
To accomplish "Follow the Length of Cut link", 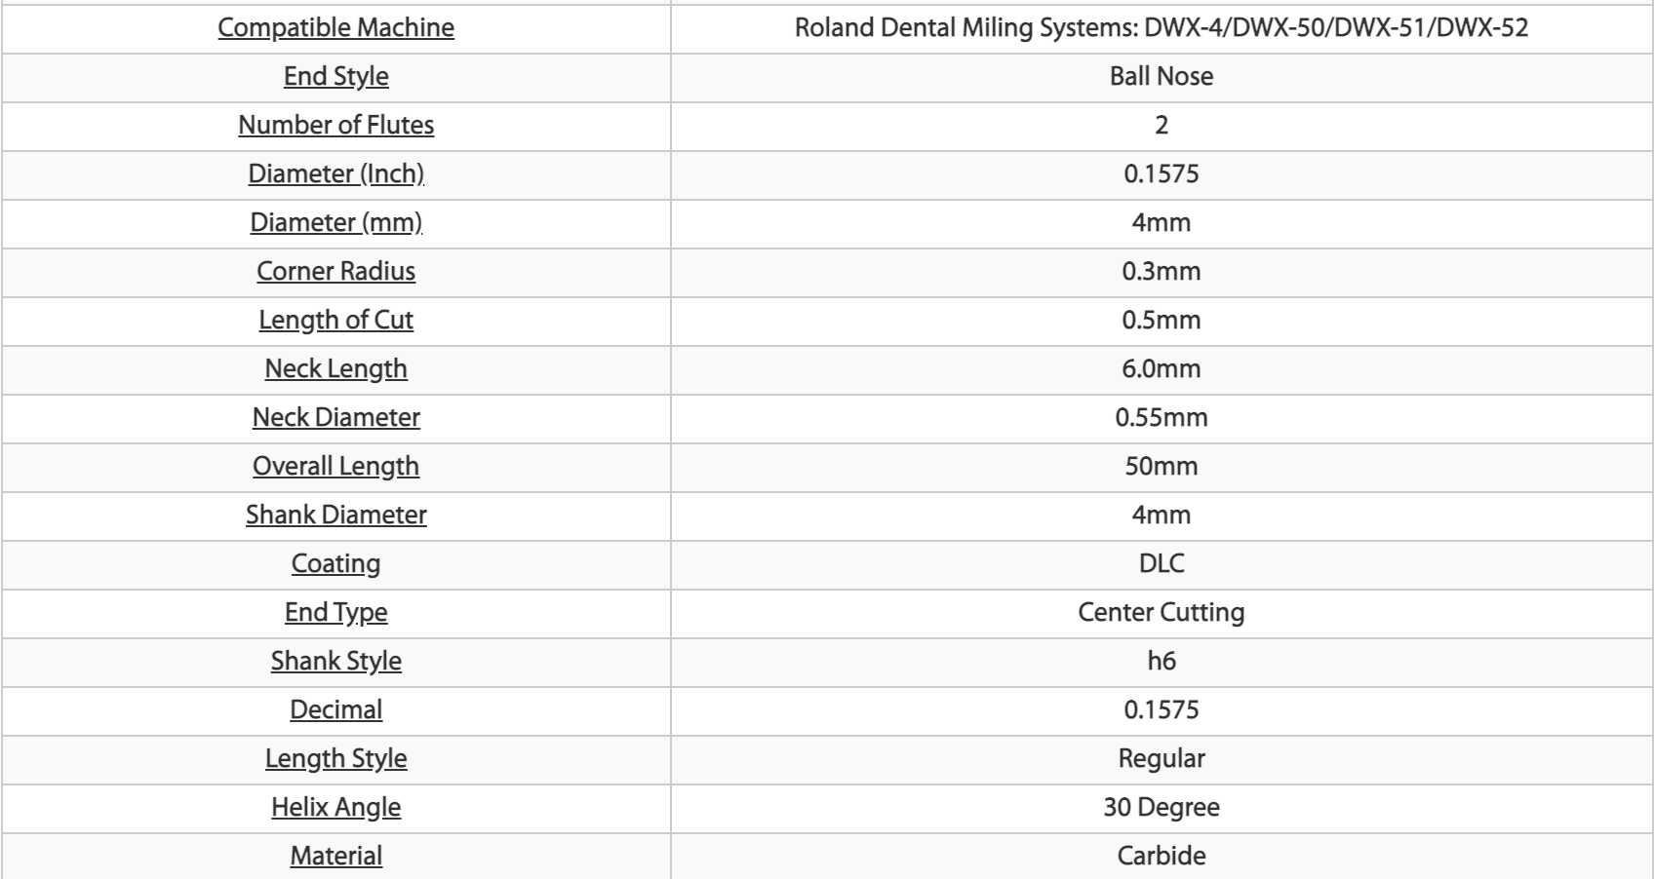I will point(335,320).
